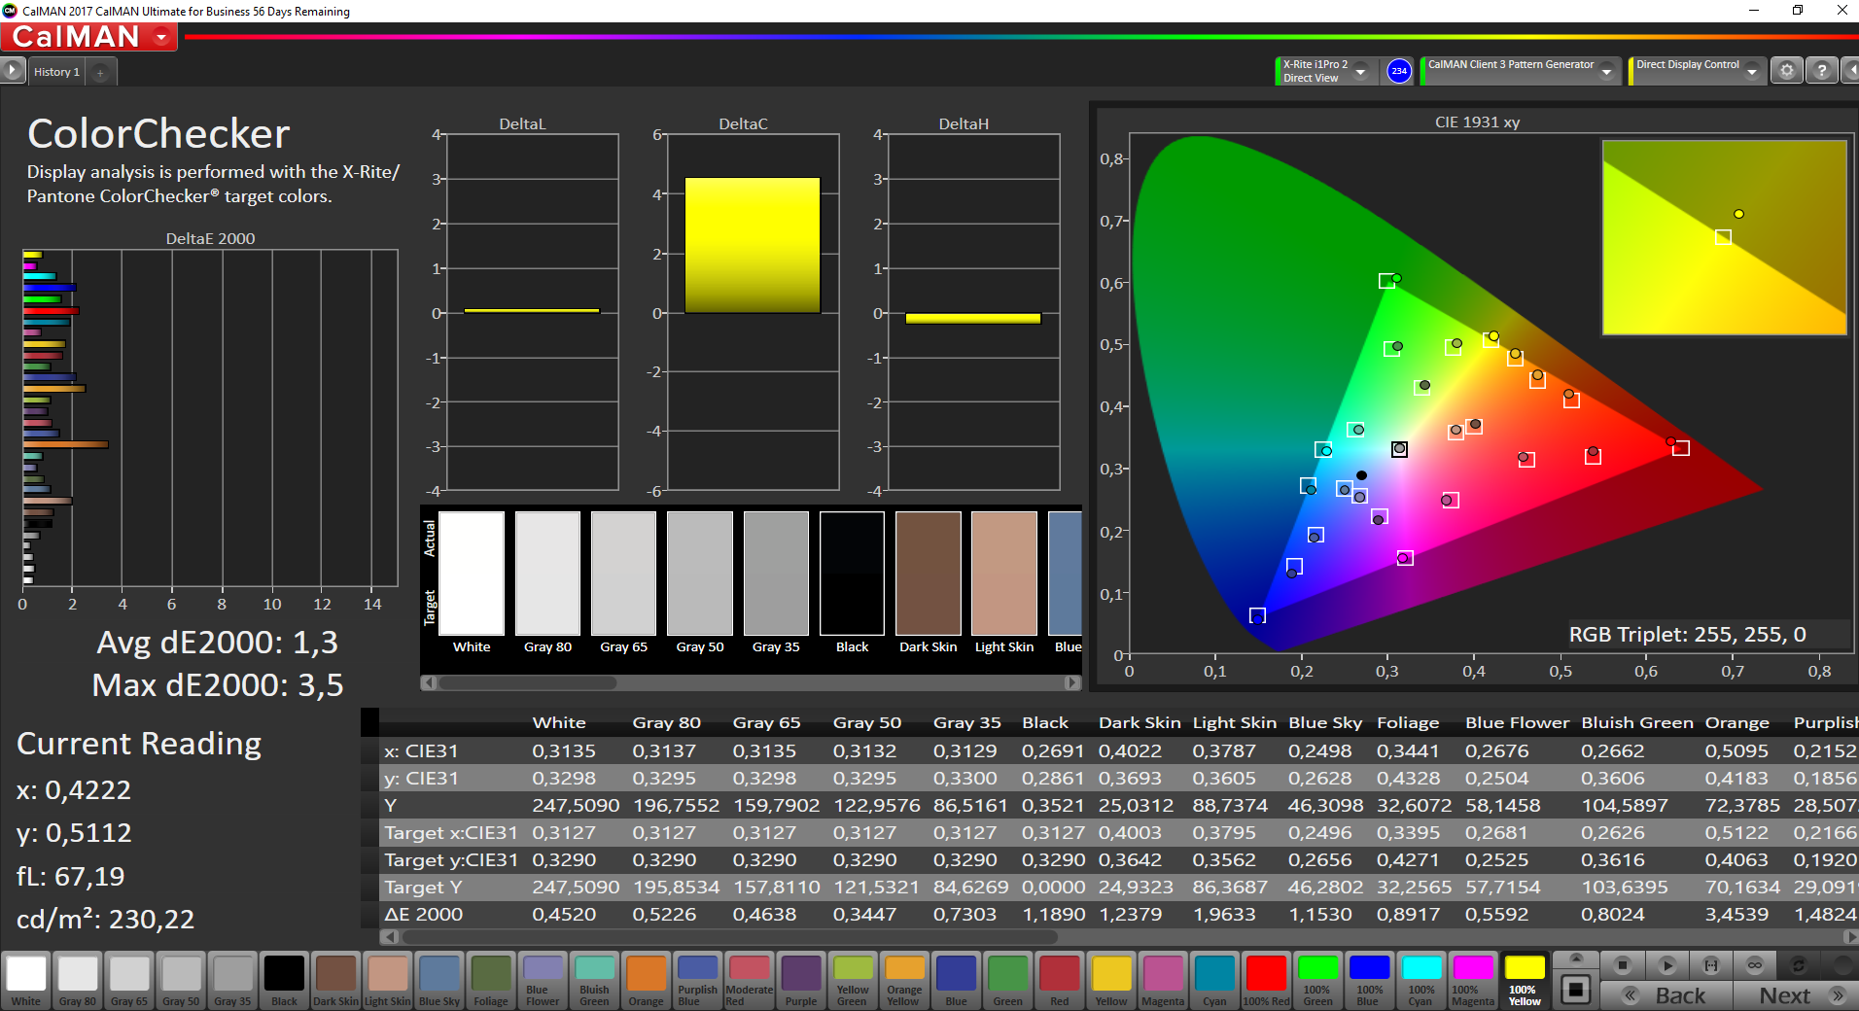
Task: Select the 100% Green patch
Action: [x=1317, y=980]
